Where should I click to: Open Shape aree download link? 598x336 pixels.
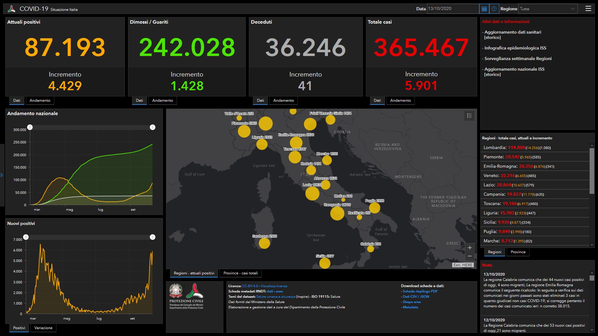[x=412, y=302]
